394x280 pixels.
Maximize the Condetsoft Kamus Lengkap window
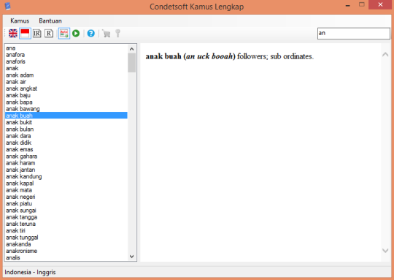(362, 4)
